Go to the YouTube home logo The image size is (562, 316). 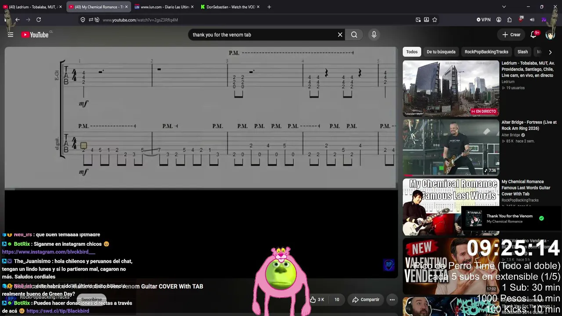(x=35, y=35)
